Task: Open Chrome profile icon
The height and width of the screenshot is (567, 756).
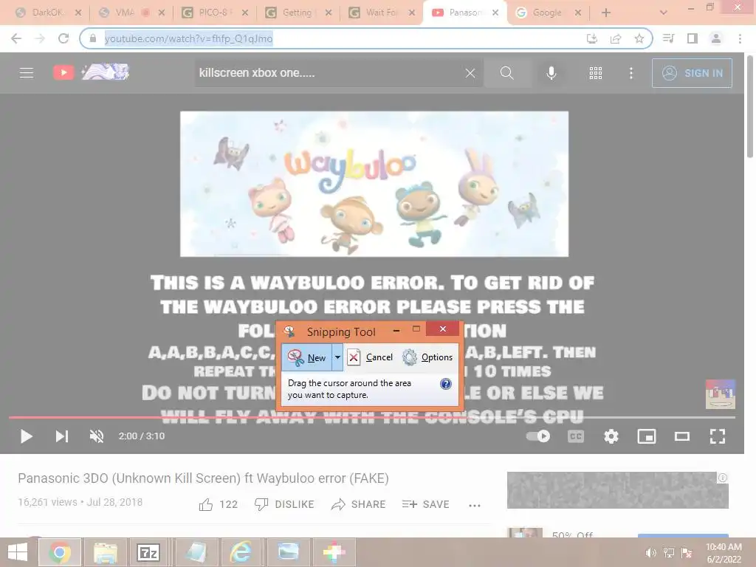Action: pos(716,38)
